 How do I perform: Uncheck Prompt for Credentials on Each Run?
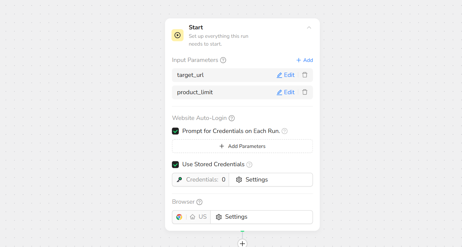point(176,131)
